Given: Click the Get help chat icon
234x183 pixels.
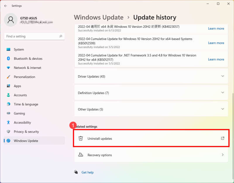Looking at the screenshot, I should pos(76,172).
